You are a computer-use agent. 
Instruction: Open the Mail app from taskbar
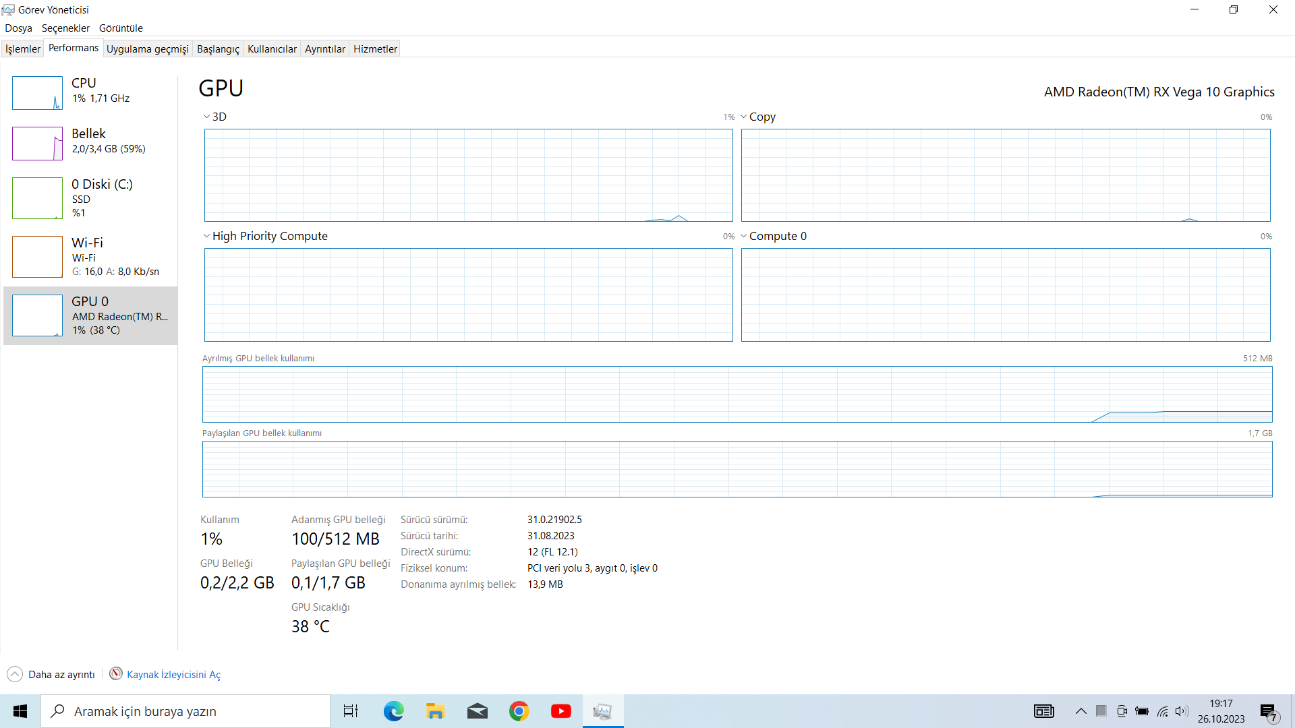pos(477,711)
